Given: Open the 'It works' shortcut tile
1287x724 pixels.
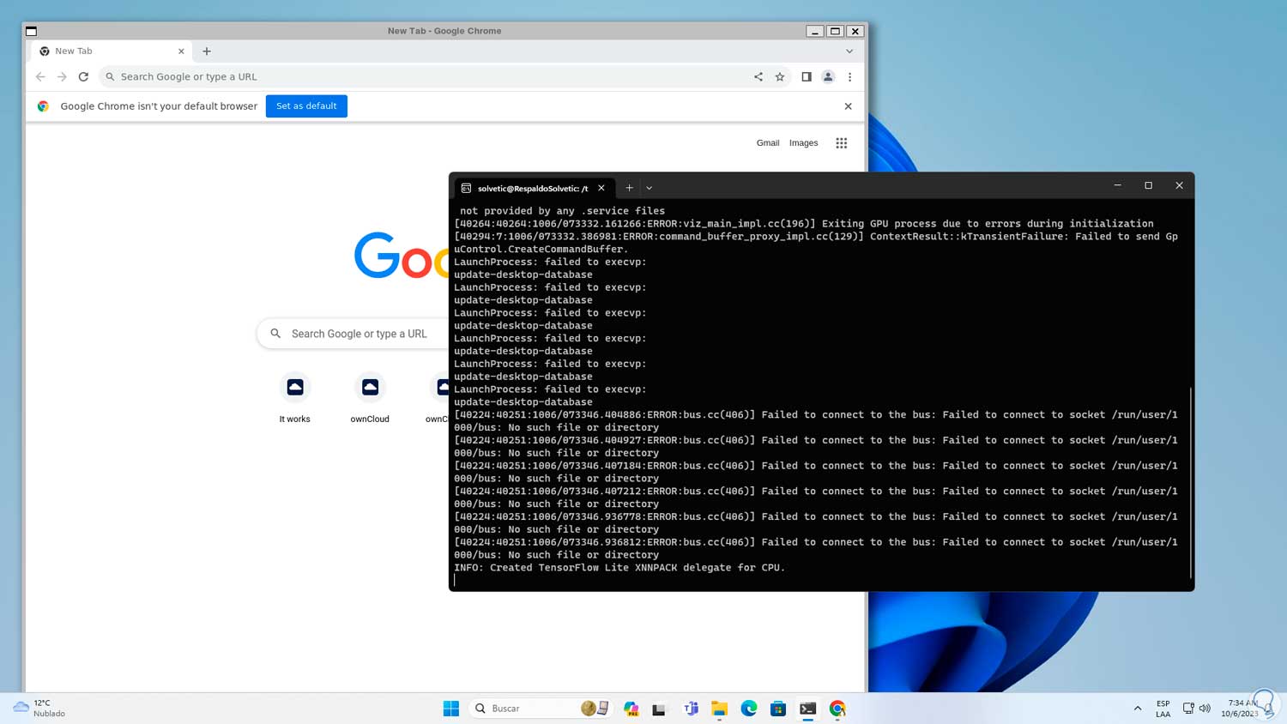Looking at the screenshot, I should 295,399.
